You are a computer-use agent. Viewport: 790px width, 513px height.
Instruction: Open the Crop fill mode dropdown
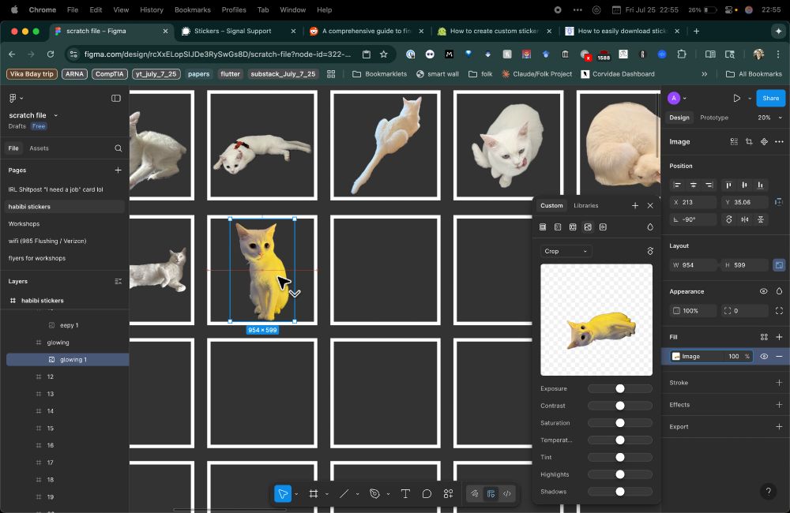(566, 251)
